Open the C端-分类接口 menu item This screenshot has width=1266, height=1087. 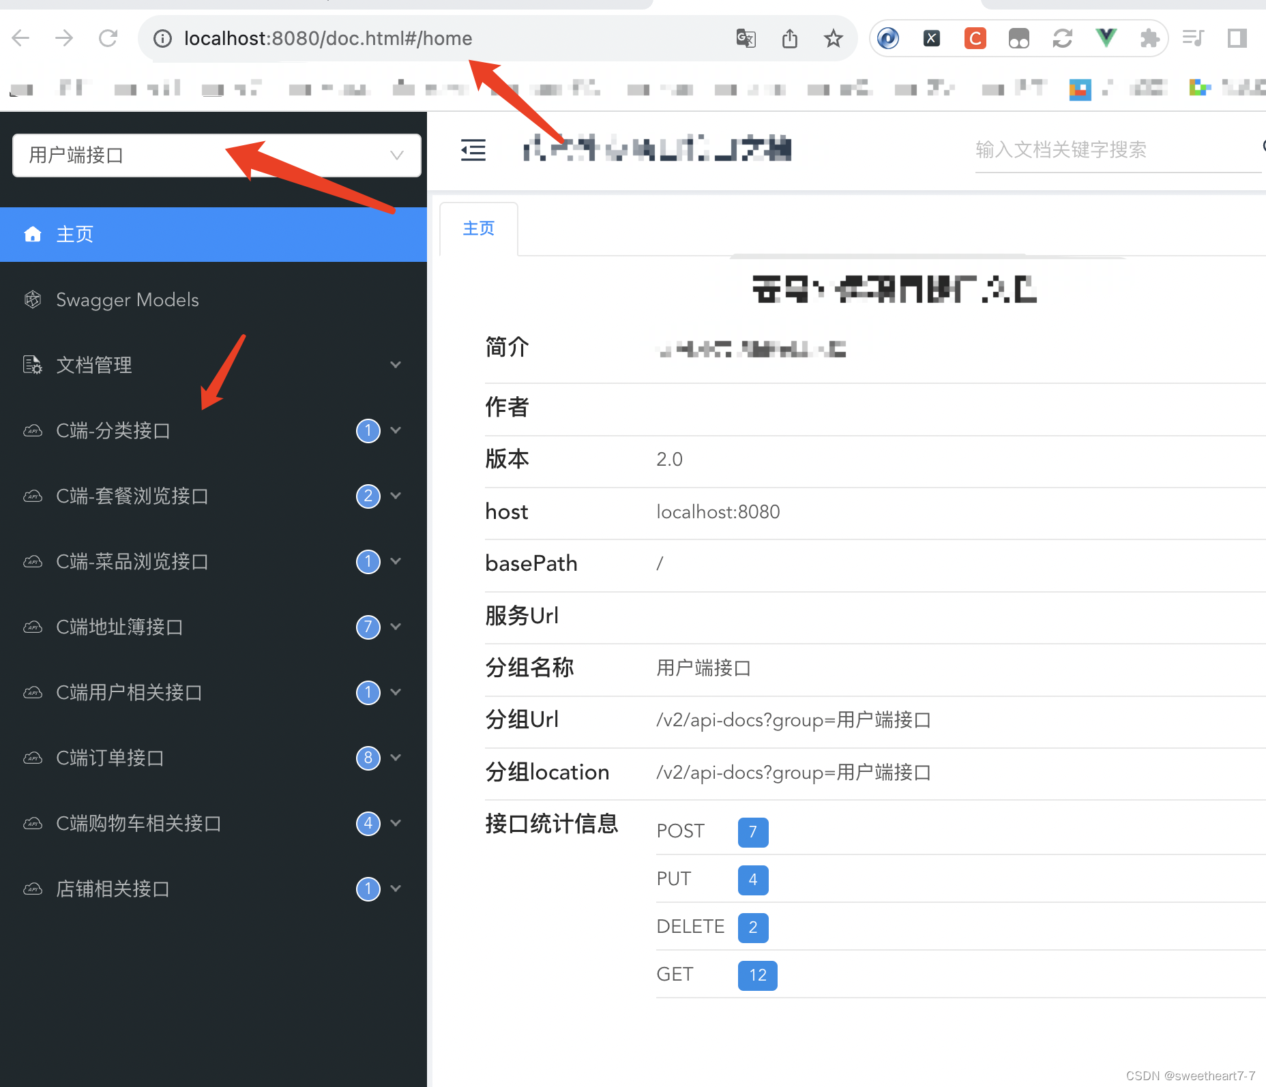pos(214,431)
